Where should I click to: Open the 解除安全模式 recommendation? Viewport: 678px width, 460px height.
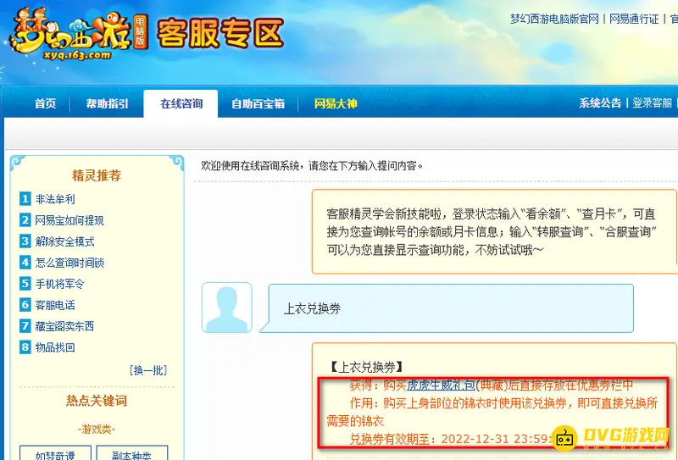tap(65, 241)
